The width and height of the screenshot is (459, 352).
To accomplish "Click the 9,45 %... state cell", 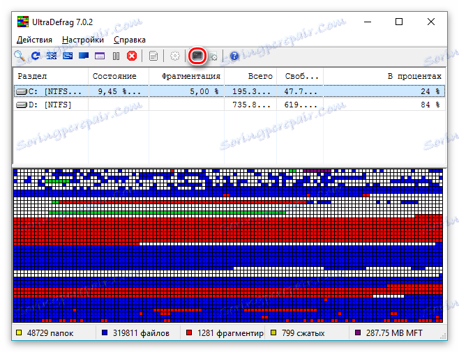I will (119, 91).
